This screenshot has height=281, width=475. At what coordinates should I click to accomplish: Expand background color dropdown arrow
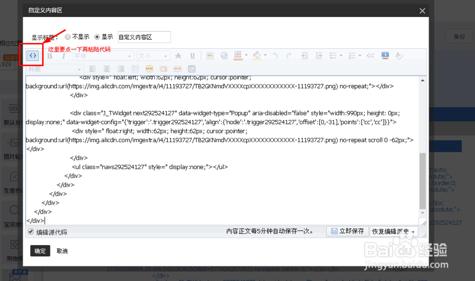265,55
